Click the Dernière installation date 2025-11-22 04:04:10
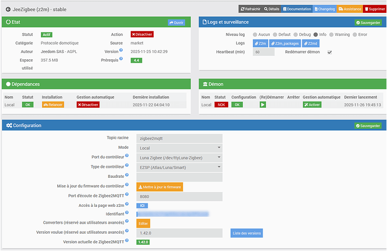The height and width of the screenshot is (251, 387). click(x=151, y=105)
